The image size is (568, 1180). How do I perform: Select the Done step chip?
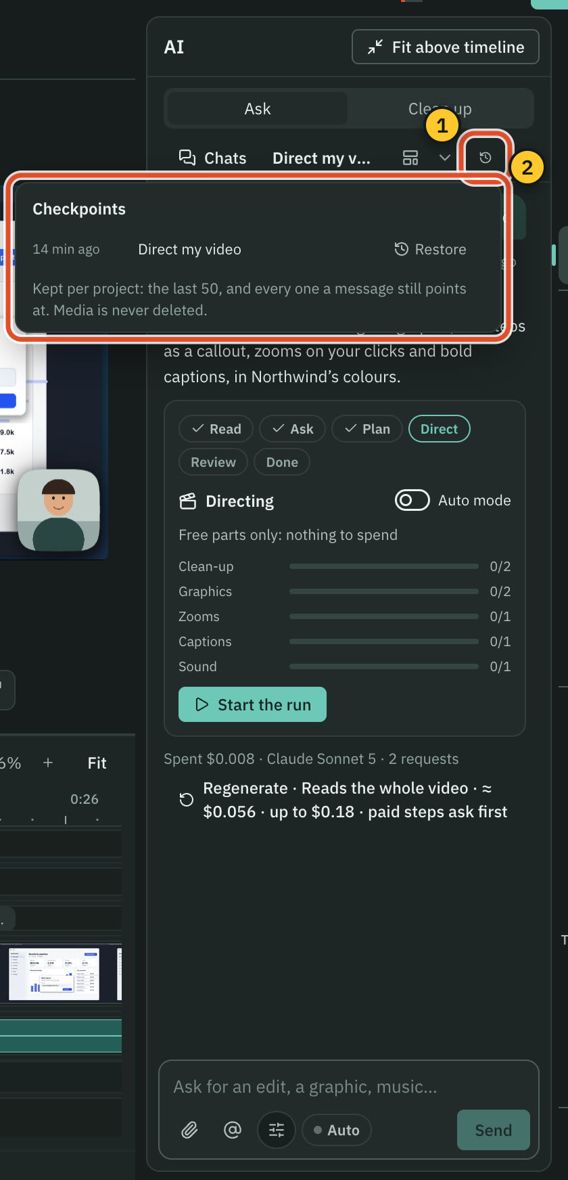tap(282, 462)
